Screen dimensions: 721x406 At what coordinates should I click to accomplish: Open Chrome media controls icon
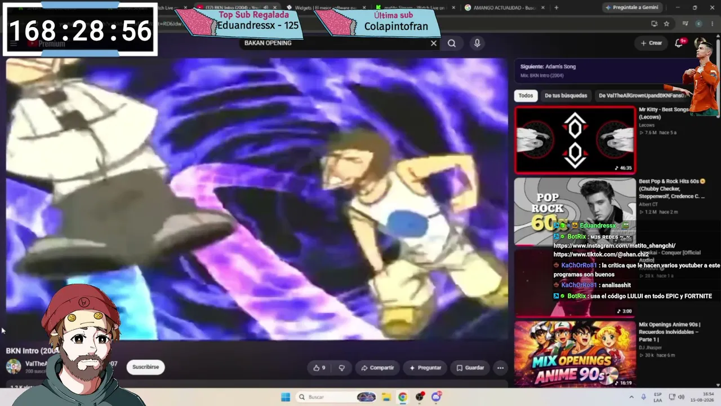[x=685, y=24]
